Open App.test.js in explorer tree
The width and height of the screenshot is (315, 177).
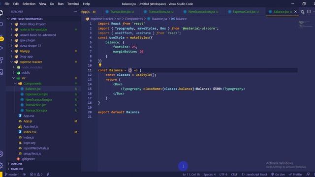click(x=31, y=127)
